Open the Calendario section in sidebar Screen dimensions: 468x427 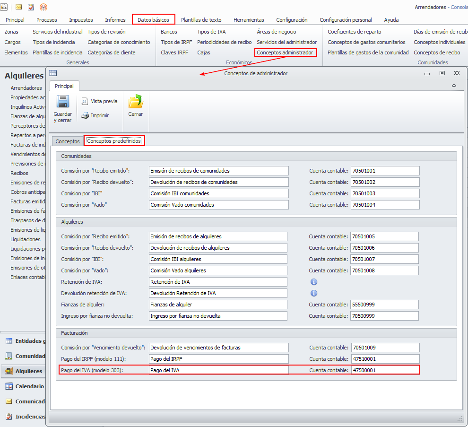(30, 386)
